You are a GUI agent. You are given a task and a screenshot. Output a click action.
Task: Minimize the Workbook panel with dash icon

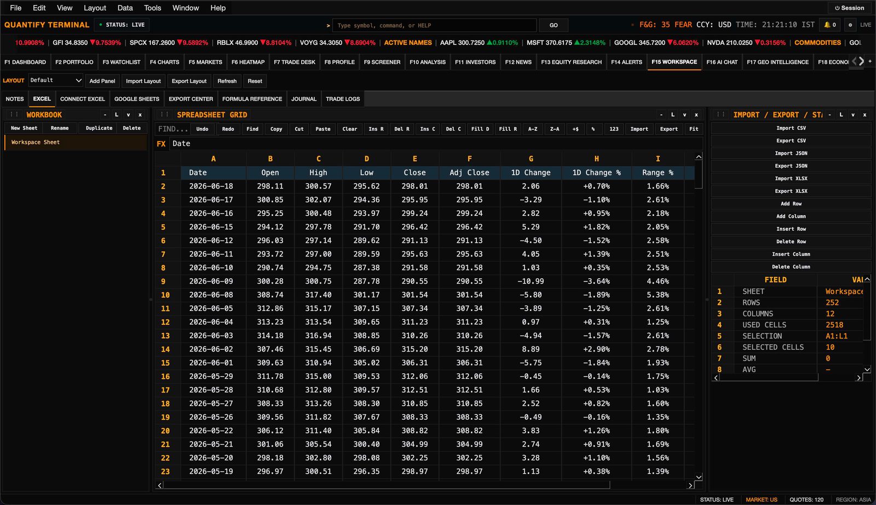pyautogui.click(x=105, y=115)
